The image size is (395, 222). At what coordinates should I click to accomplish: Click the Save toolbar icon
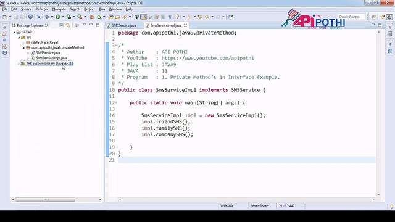16,17
